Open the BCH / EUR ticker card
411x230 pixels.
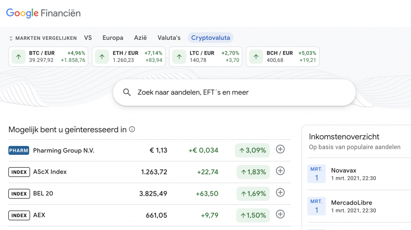tap(283, 56)
